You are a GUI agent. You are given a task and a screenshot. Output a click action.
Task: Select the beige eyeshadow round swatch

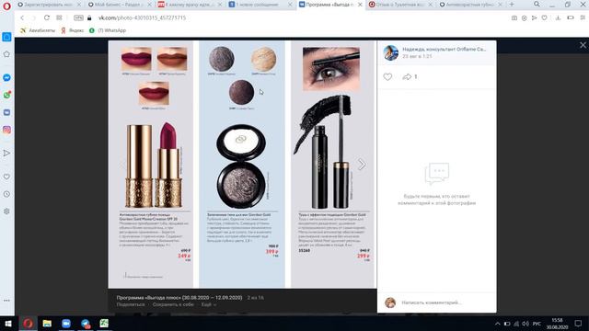point(264,59)
